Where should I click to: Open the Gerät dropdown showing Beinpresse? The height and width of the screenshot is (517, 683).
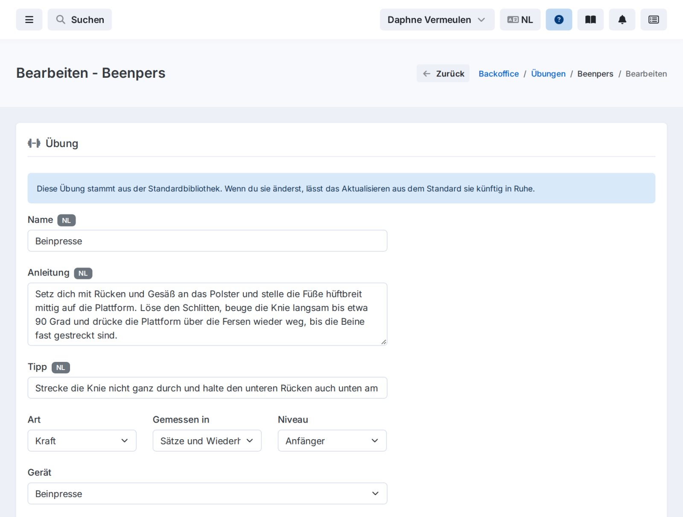tap(207, 493)
